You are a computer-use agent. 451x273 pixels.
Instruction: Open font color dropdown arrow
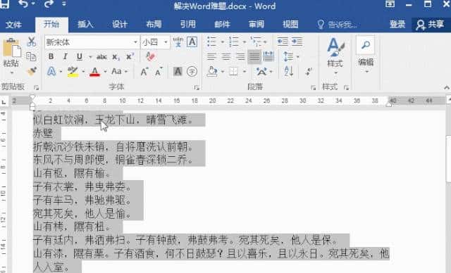(x=105, y=72)
